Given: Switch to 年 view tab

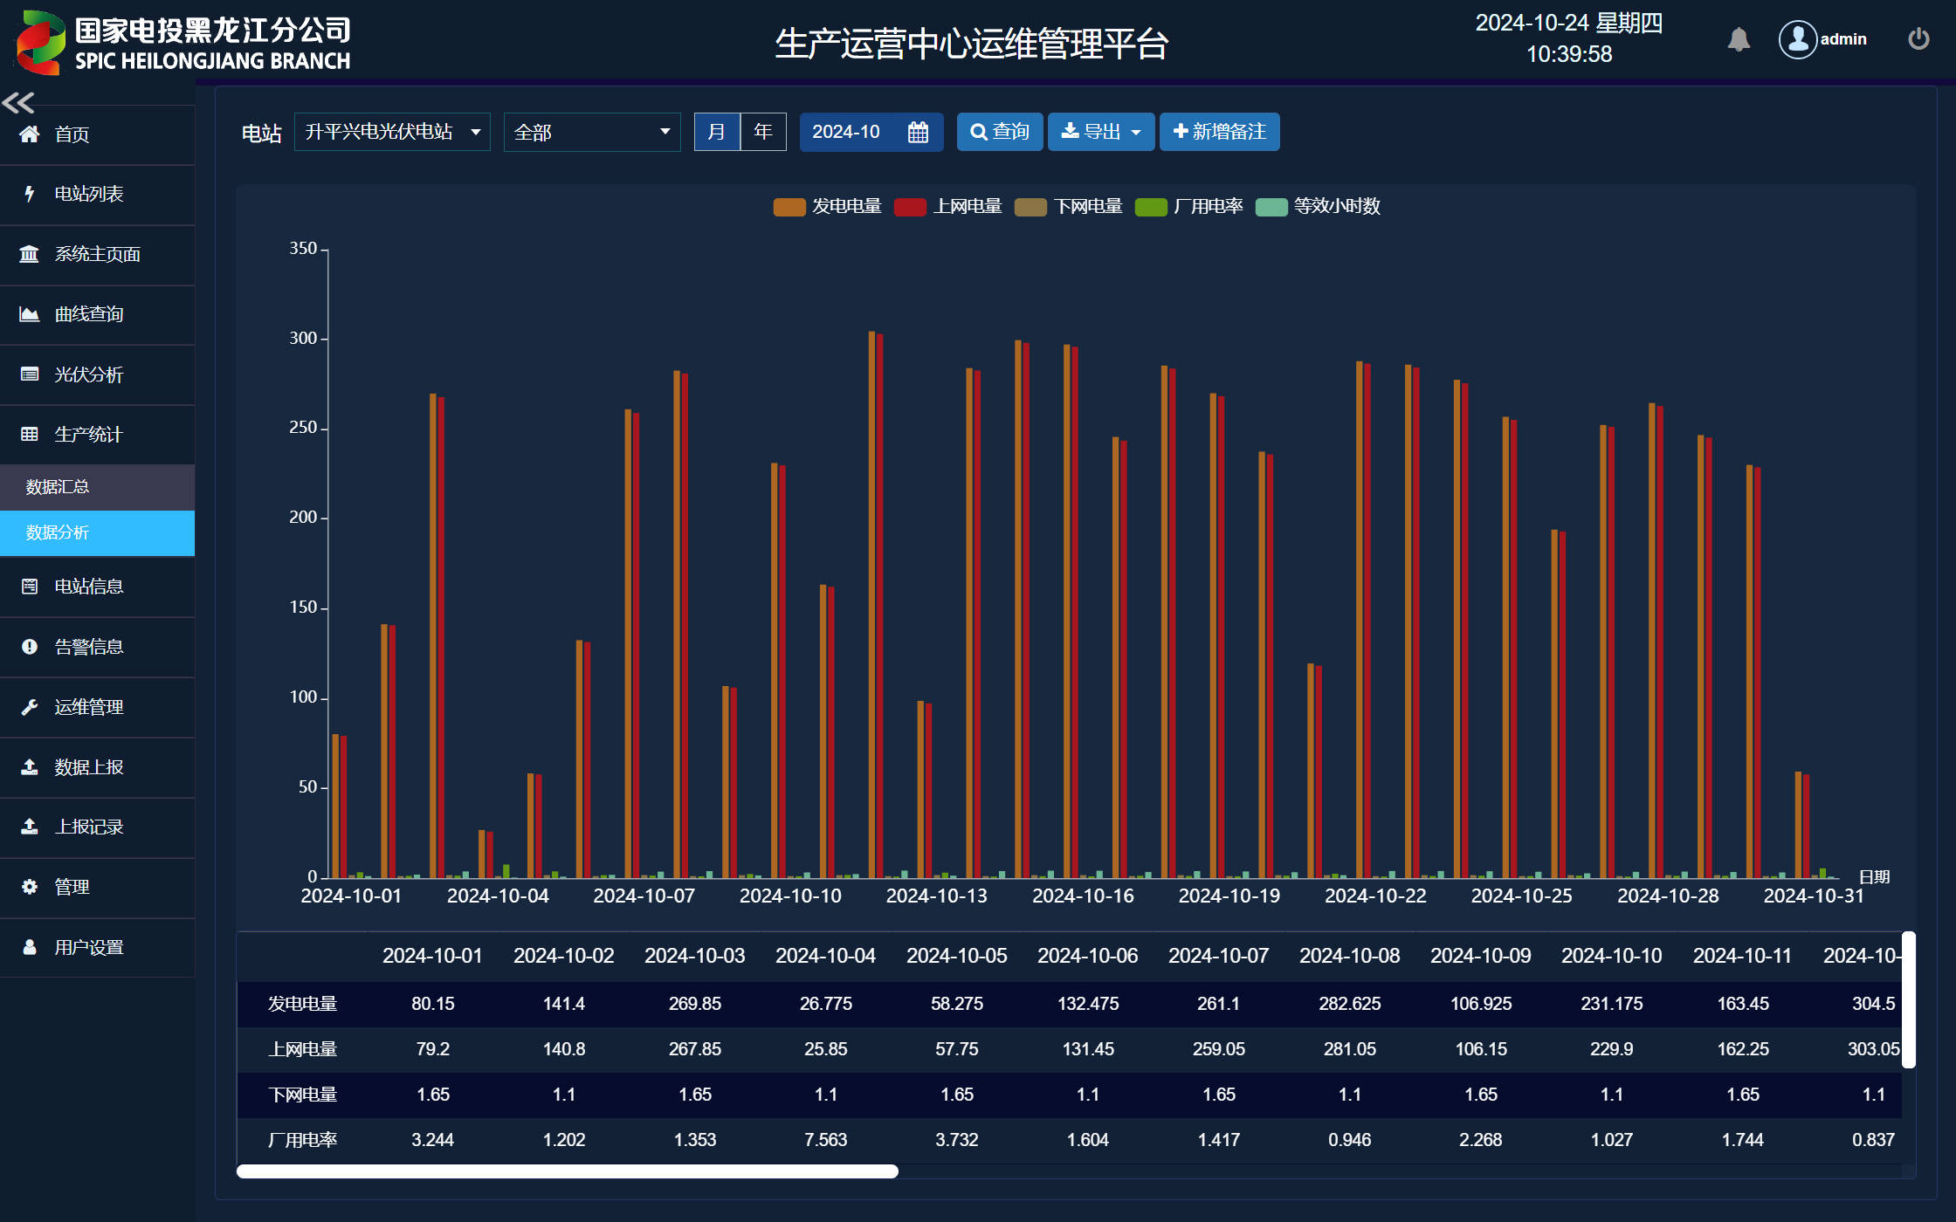Looking at the screenshot, I should (x=763, y=133).
